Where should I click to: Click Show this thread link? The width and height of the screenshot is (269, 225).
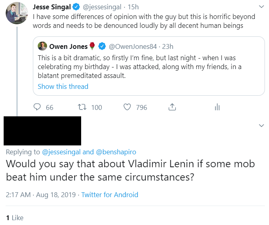[63, 86]
